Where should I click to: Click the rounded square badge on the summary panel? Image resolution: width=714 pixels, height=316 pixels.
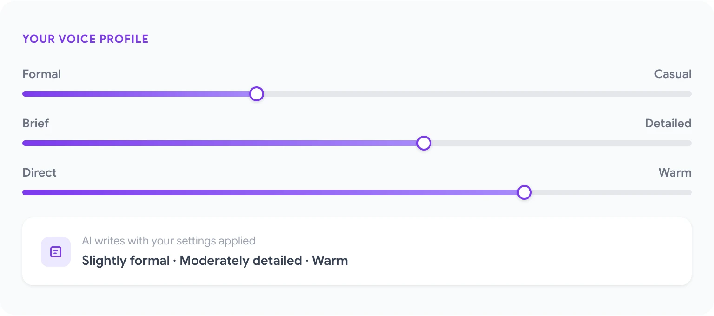pos(56,251)
